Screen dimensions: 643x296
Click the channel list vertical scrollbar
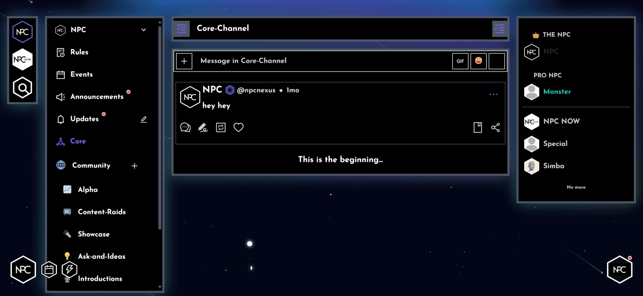[x=160, y=126]
